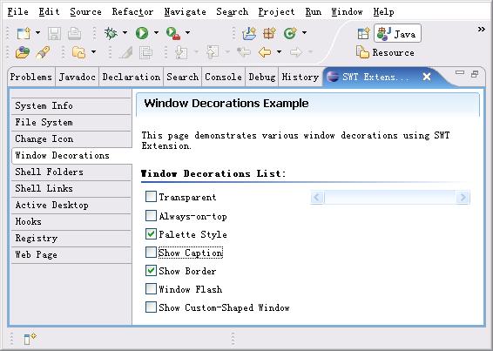Click the New Java Class icon
This screenshot has width=493, height=351.
pos(290,33)
